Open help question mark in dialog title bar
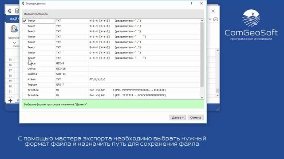Screen dimensions: 284x159 coord(191,4)
